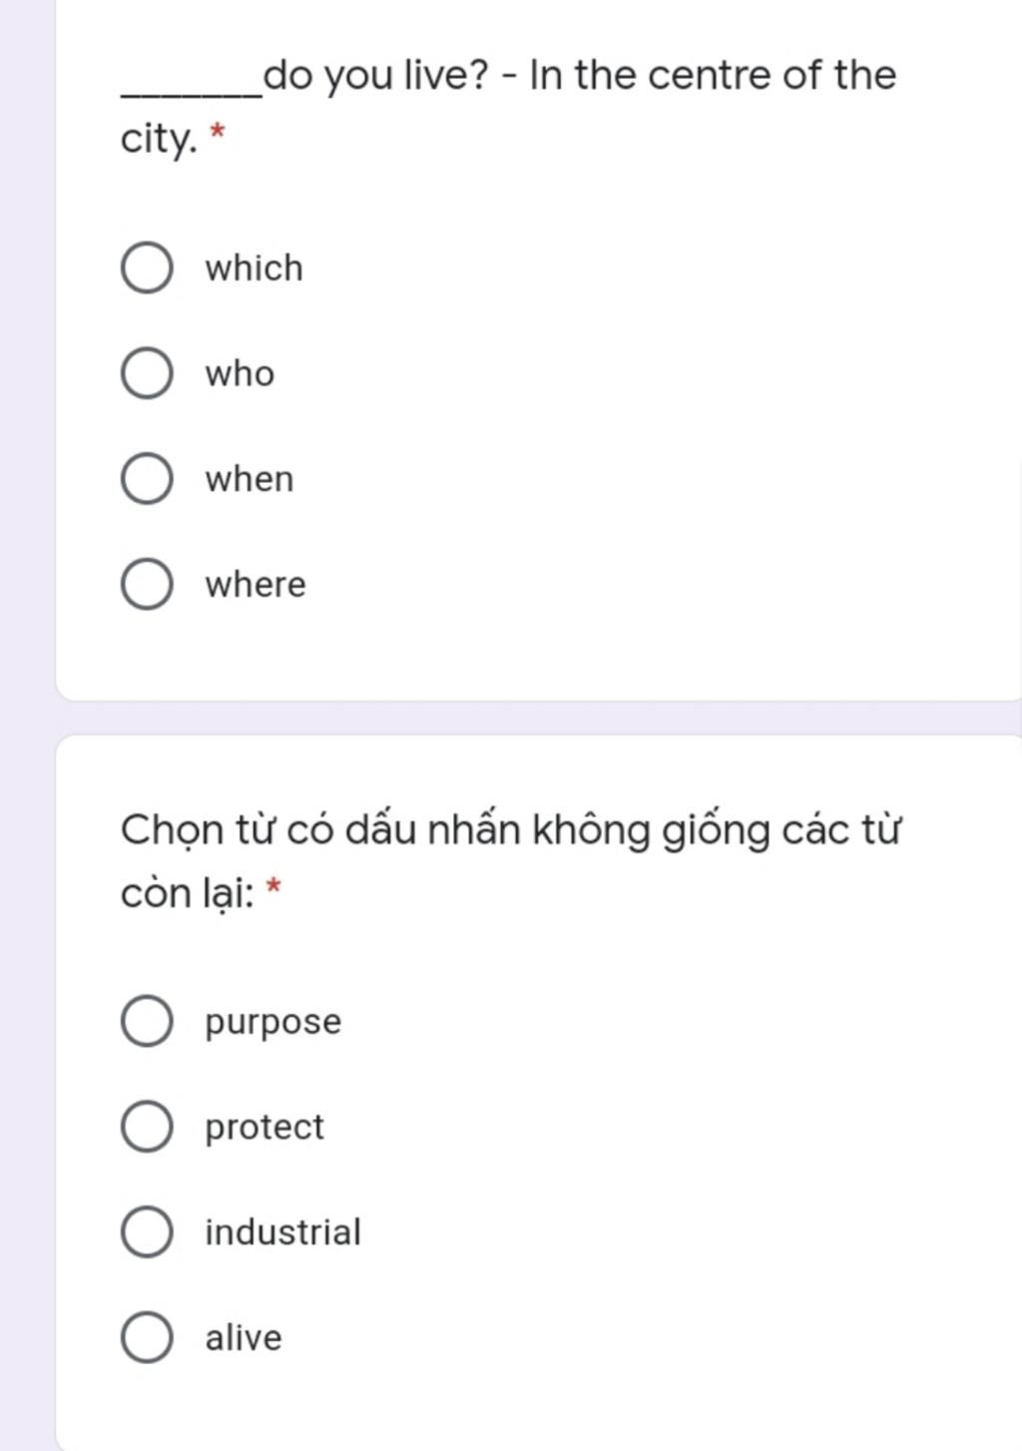This screenshot has width=1022, height=1451.
Task: Click the 'where' answer label text
Action: [255, 584]
